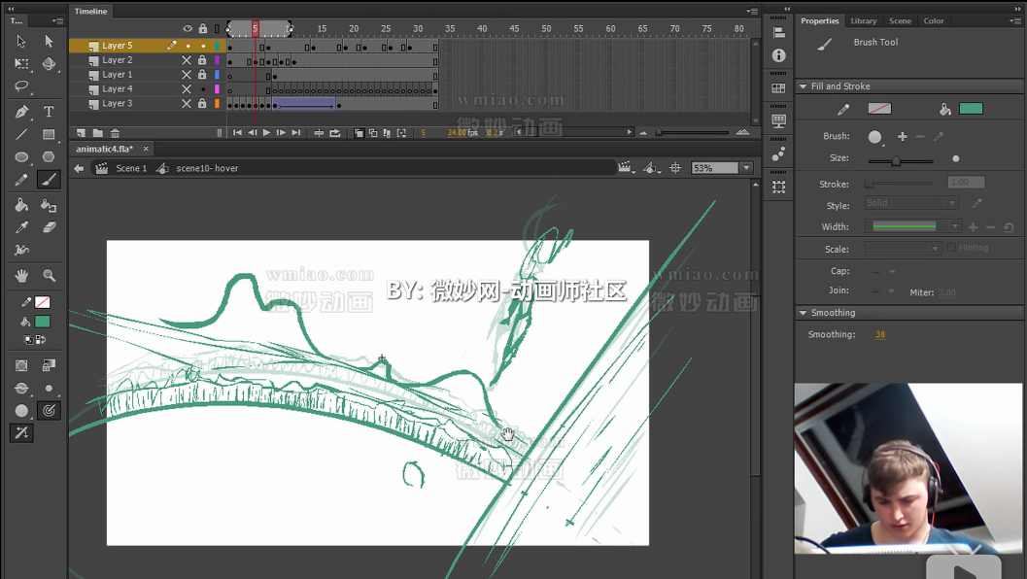Image resolution: width=1027 pixels, height=579 pixels.
Task: Toggle visibility of Layer 2
Action: coord(187,60)
